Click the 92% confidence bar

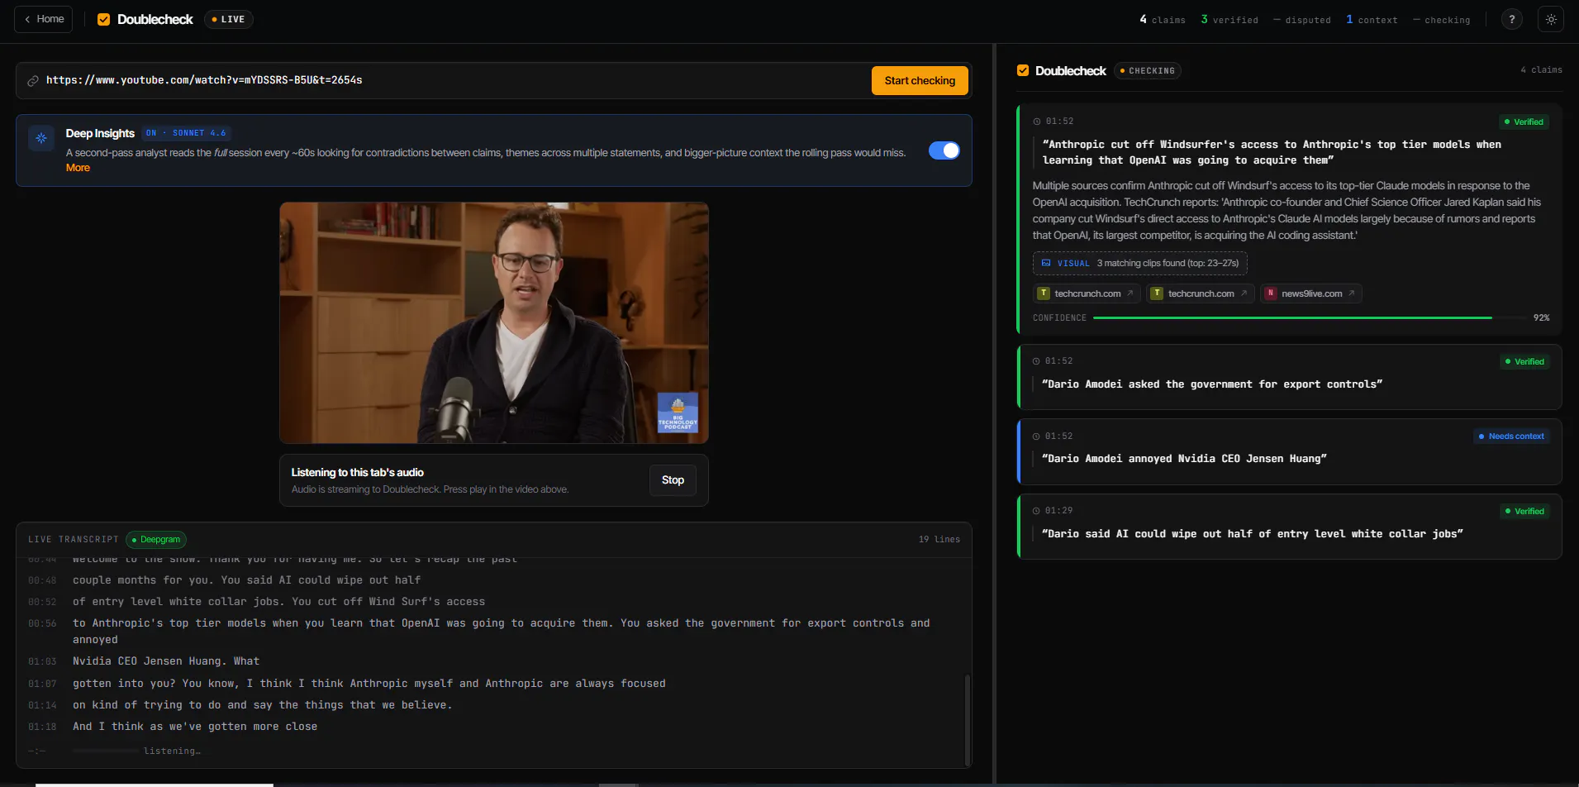tap(1310, 318)
